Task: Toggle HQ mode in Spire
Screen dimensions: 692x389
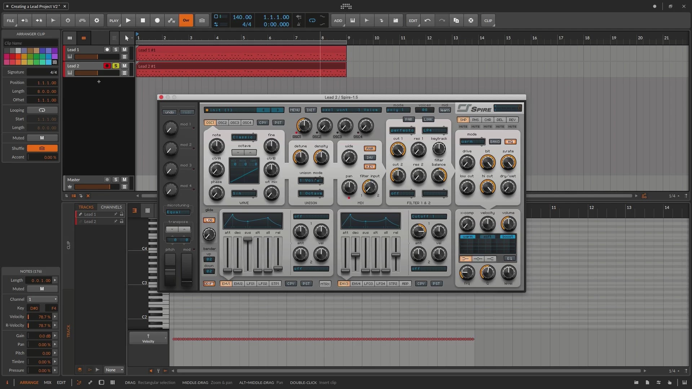Action: (510, 142)
